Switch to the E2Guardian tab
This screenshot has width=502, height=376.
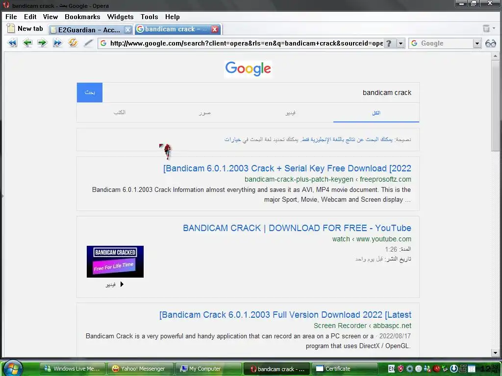click(90, 30)
